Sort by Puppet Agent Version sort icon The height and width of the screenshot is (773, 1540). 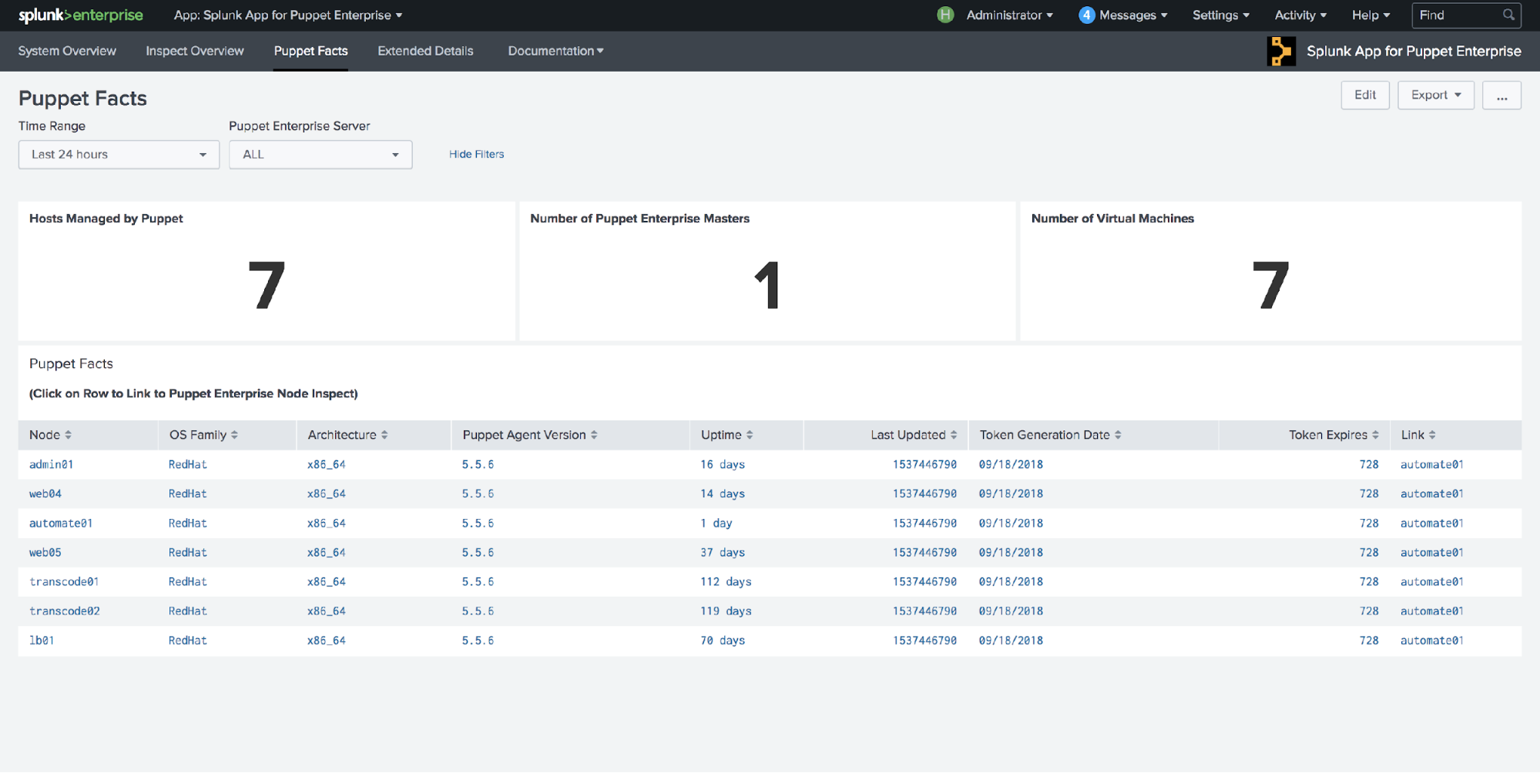[x=594, y=435]
